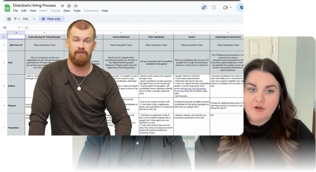This screenshot has height=172, width=316.
Task: Select Talent Acquisition Team under Filter Candidates
Action: pyautogui.click(x=156, y=45)
